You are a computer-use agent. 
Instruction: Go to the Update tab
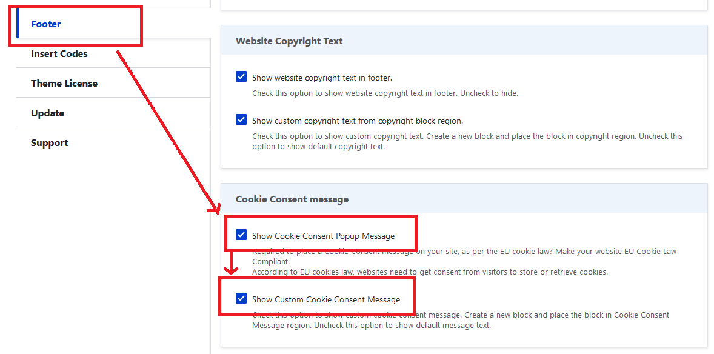[48, 113]
